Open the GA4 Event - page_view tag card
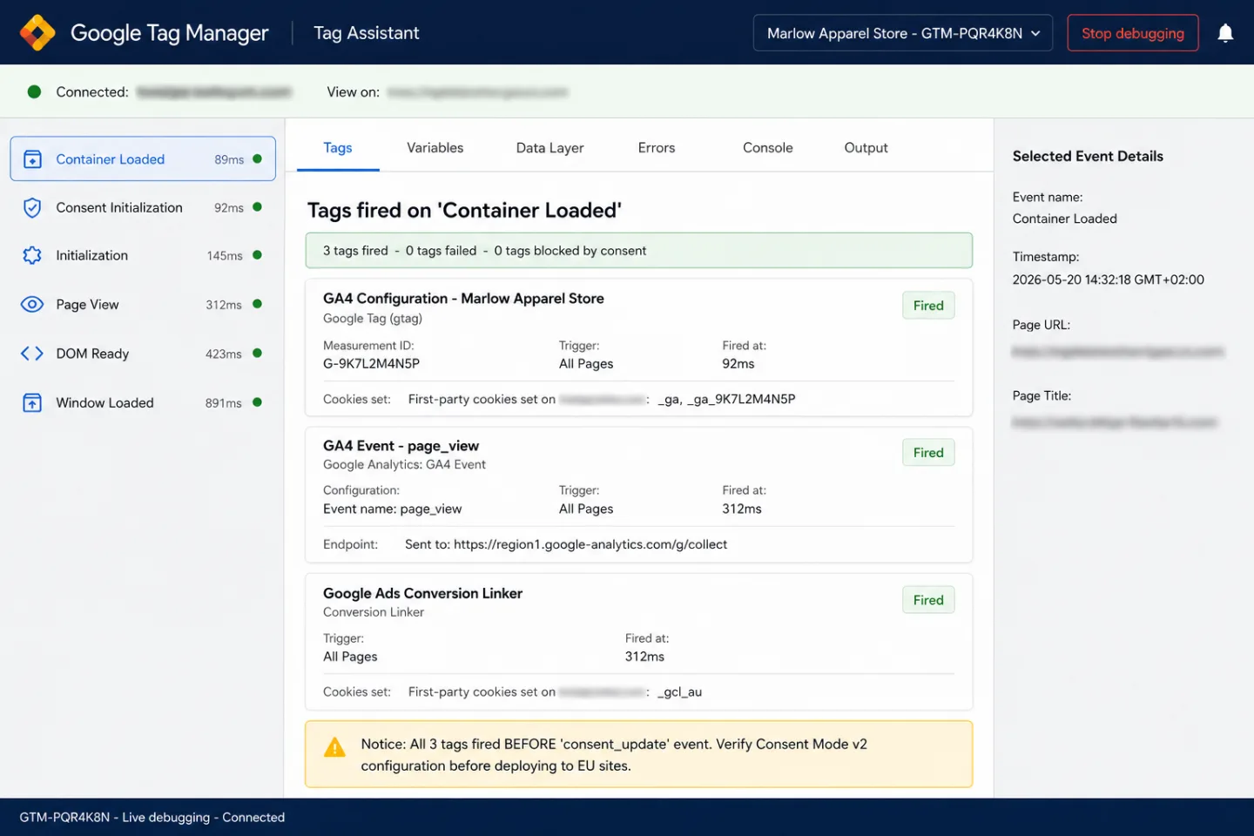1254x836 pixels. coord(638,495)
